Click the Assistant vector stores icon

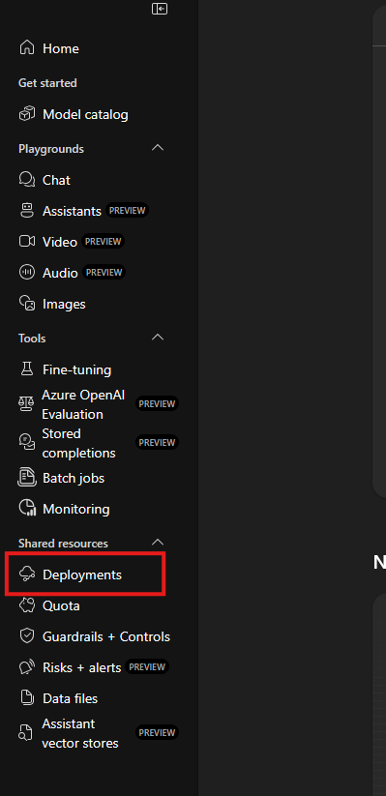(26, 733)
